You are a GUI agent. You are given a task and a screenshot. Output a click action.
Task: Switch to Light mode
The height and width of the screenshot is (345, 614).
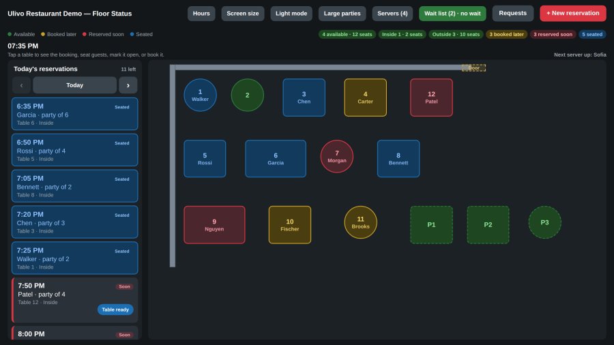tap(291, 14)
